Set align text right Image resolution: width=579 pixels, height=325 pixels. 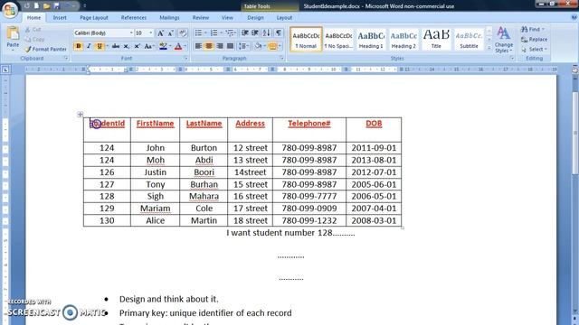(x=220, y=46)
